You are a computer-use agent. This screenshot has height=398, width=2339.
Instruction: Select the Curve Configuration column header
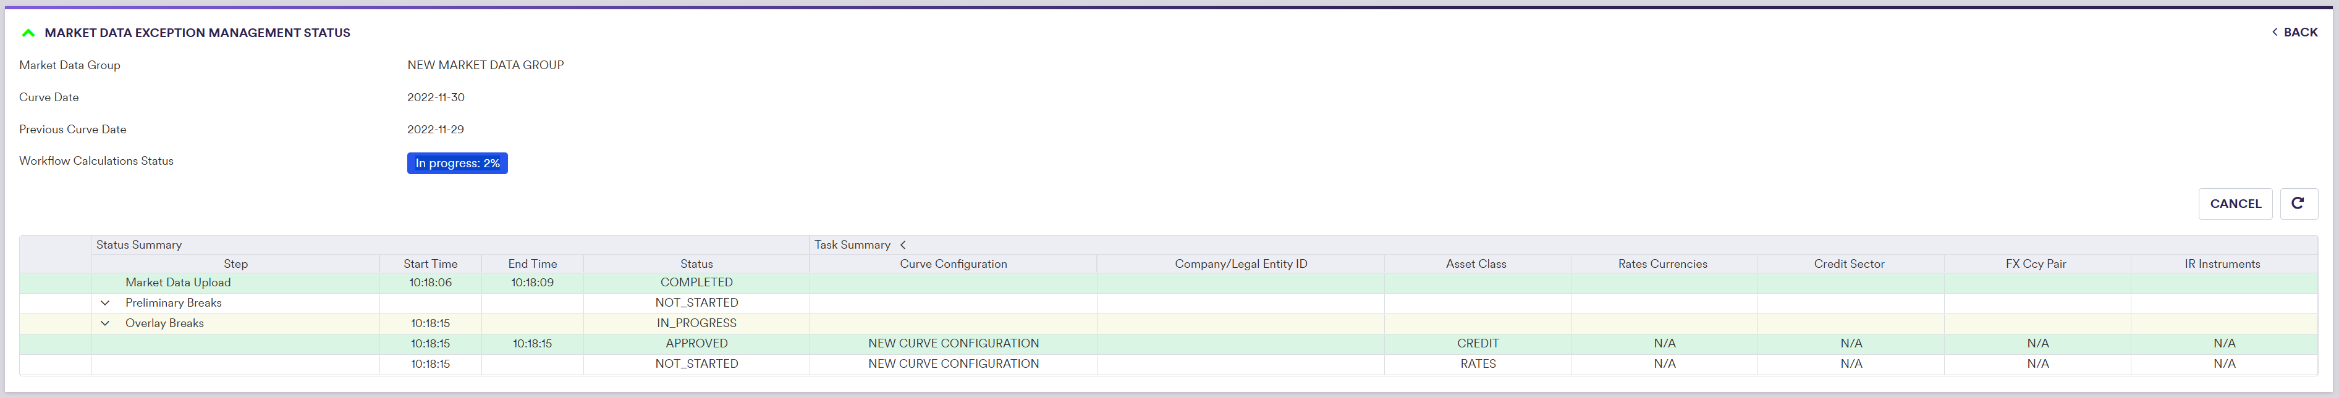tap(952, 264)
